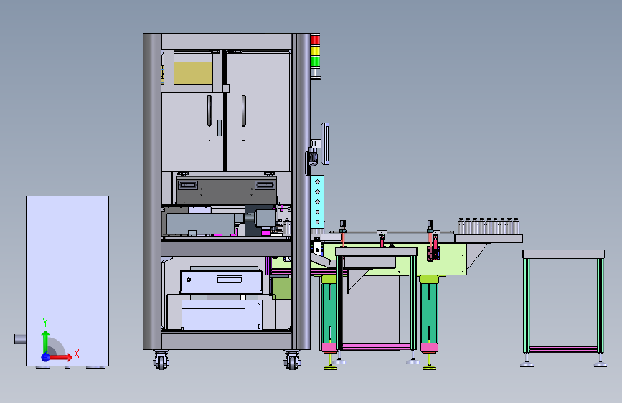Select the standalone table top on the far right

(x=564, y=255)
